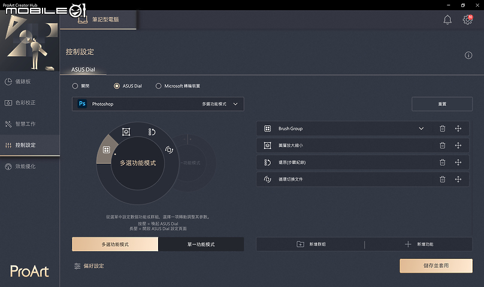Viewport: 484px width, 287px height.
Task: Restore down the window
Action: [x=462, y=5]
